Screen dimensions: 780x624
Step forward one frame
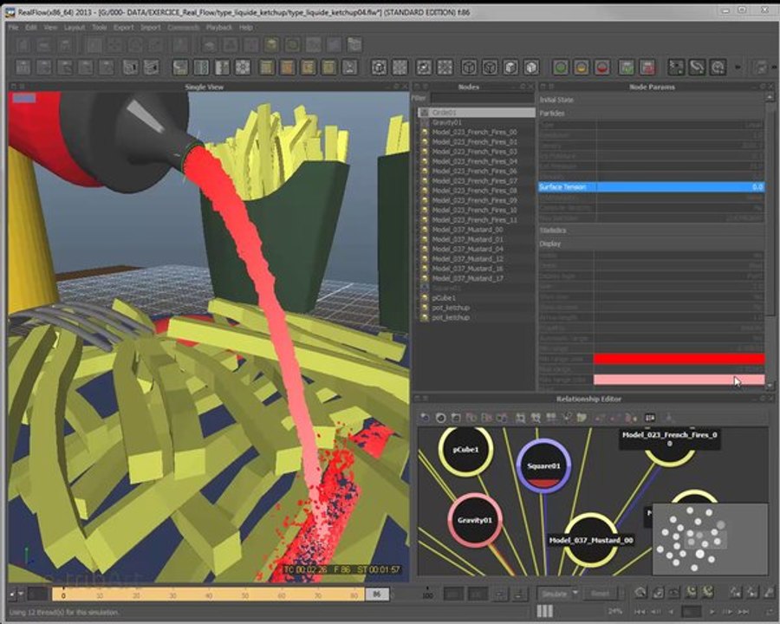pyautogui.click(x=727, y=611)
